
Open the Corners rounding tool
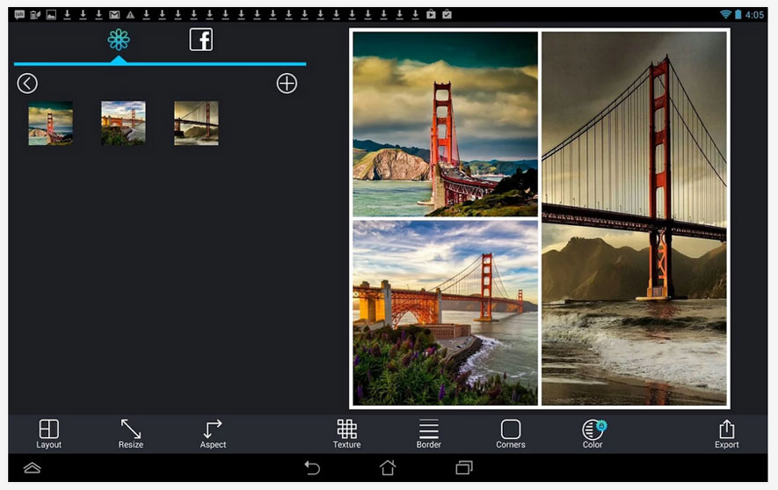point(511,434)
